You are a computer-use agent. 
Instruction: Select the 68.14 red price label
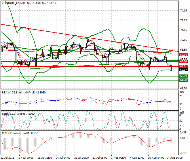pos(183,55)
